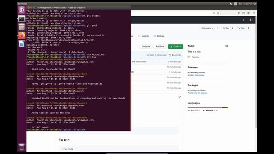Star the repository
274x154 pixels.
coord(226,28)
